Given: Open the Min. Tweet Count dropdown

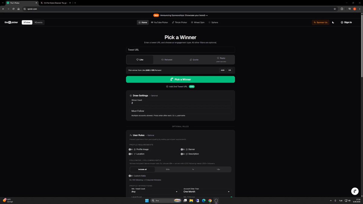Looking at the screenshot, I should (155, 191).
